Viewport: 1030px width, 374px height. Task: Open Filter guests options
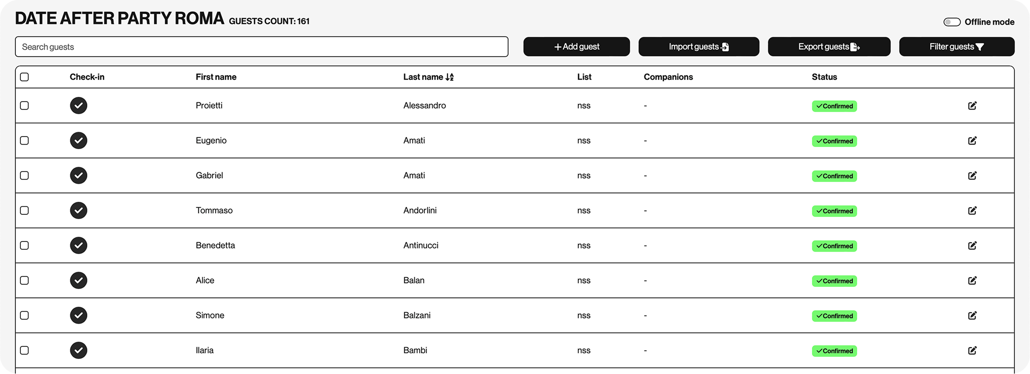957,47
